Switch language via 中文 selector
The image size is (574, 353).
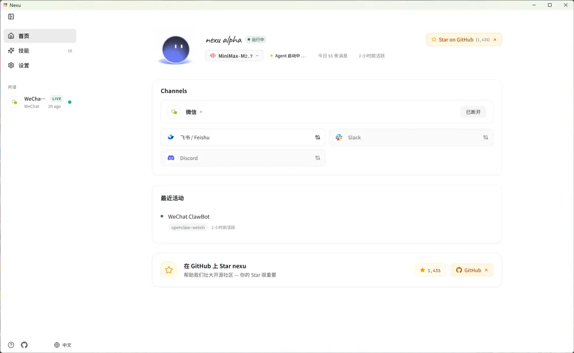click(63, 345)
